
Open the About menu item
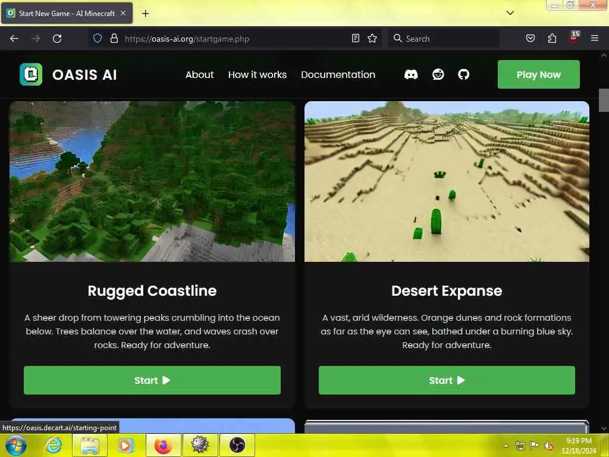coord(200,74)
